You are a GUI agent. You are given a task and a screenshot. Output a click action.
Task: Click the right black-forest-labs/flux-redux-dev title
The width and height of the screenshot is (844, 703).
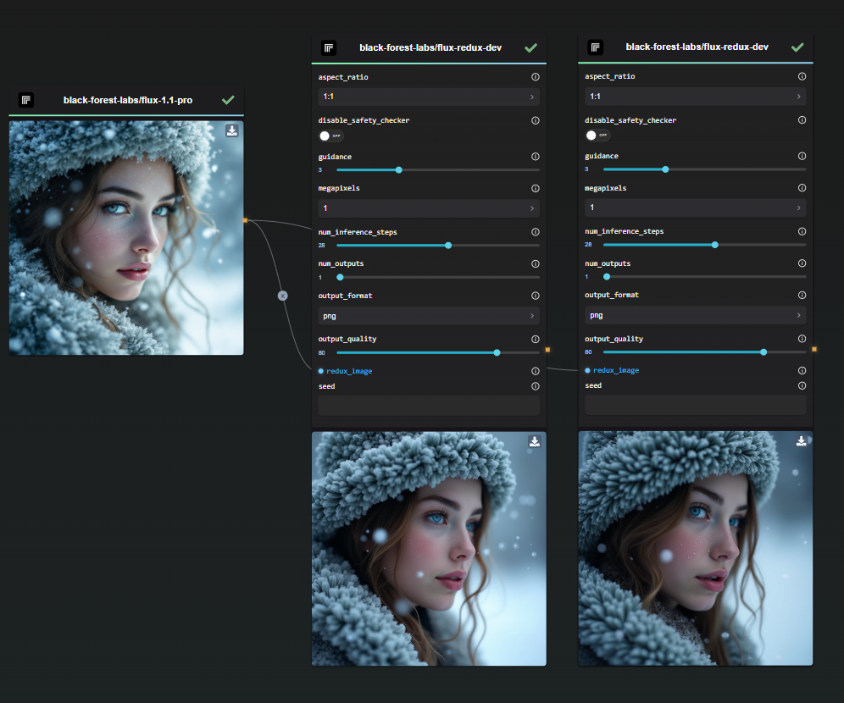click(697, 47)
